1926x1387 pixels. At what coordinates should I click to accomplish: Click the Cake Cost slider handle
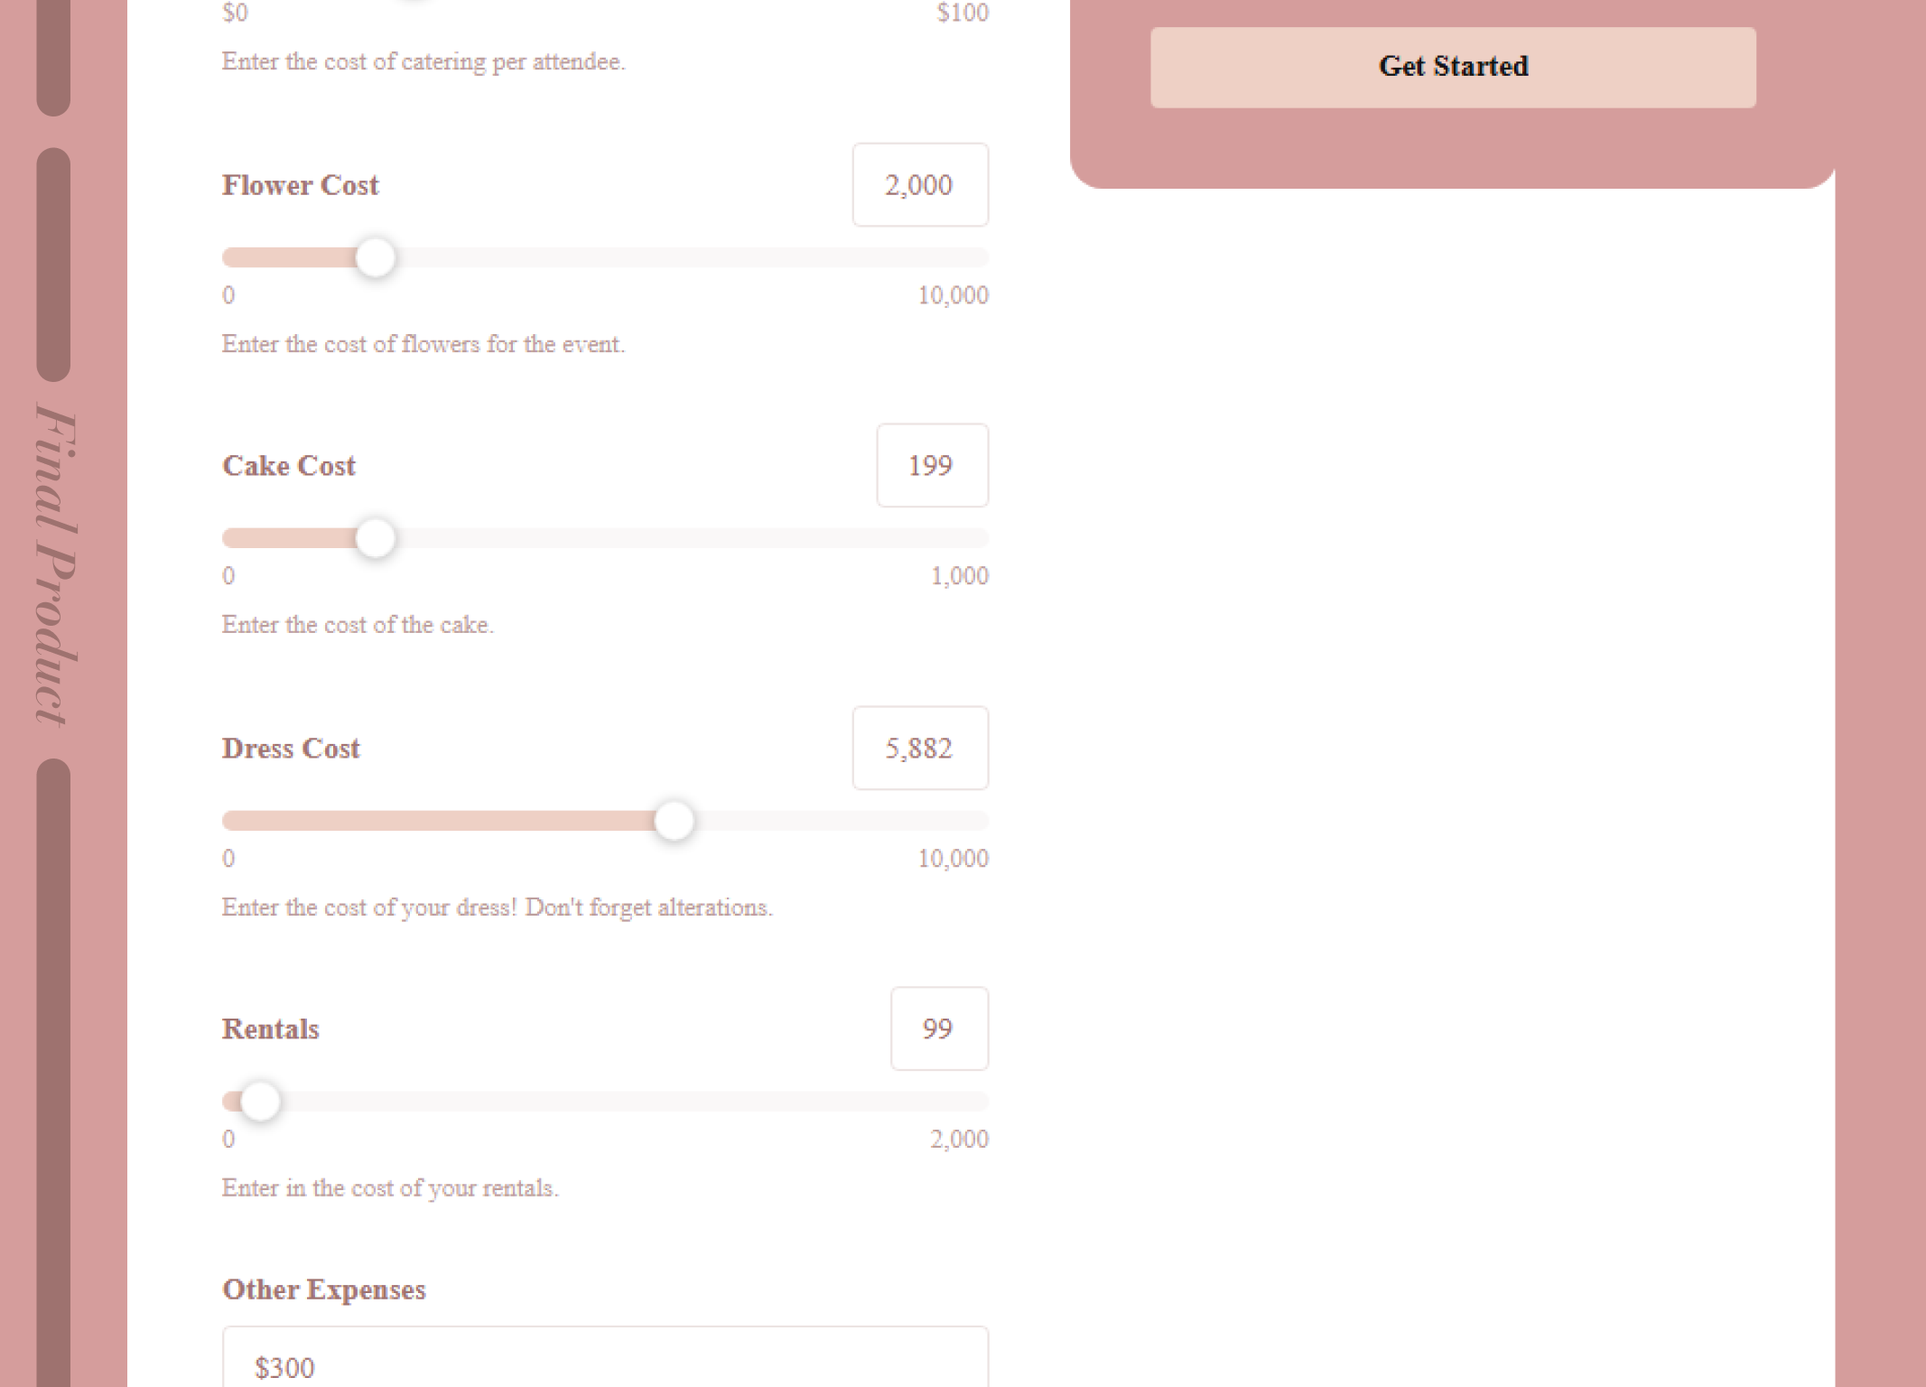pyautogui.click(x=376, y=539)
